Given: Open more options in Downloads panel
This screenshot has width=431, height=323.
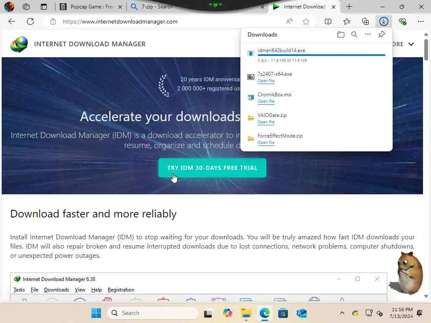Looking at the screenshot, I should tap(368, 34).
